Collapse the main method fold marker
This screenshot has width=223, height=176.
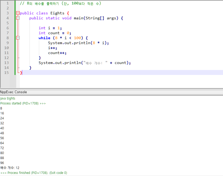coord(18,18)
